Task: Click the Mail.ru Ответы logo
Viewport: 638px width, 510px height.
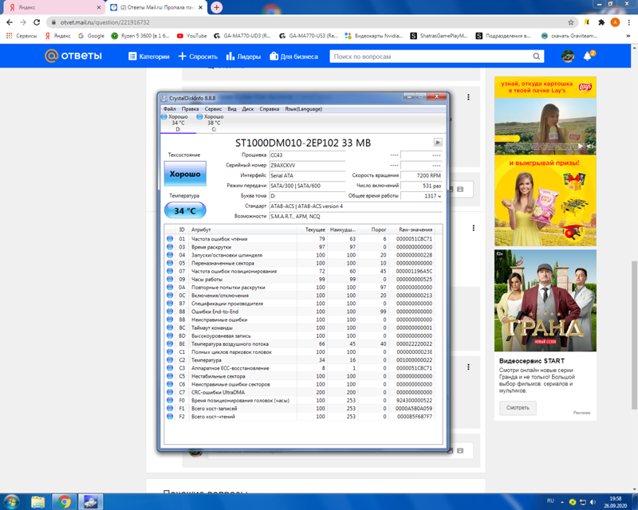Action: click(x=73, y=56)
